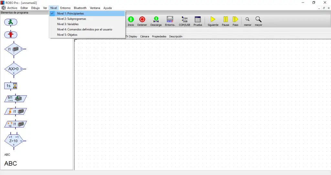Click the Inicio green start button
The height and width of the screenshot is (175, 331).
pyautogui.click(x=131, y=21)
